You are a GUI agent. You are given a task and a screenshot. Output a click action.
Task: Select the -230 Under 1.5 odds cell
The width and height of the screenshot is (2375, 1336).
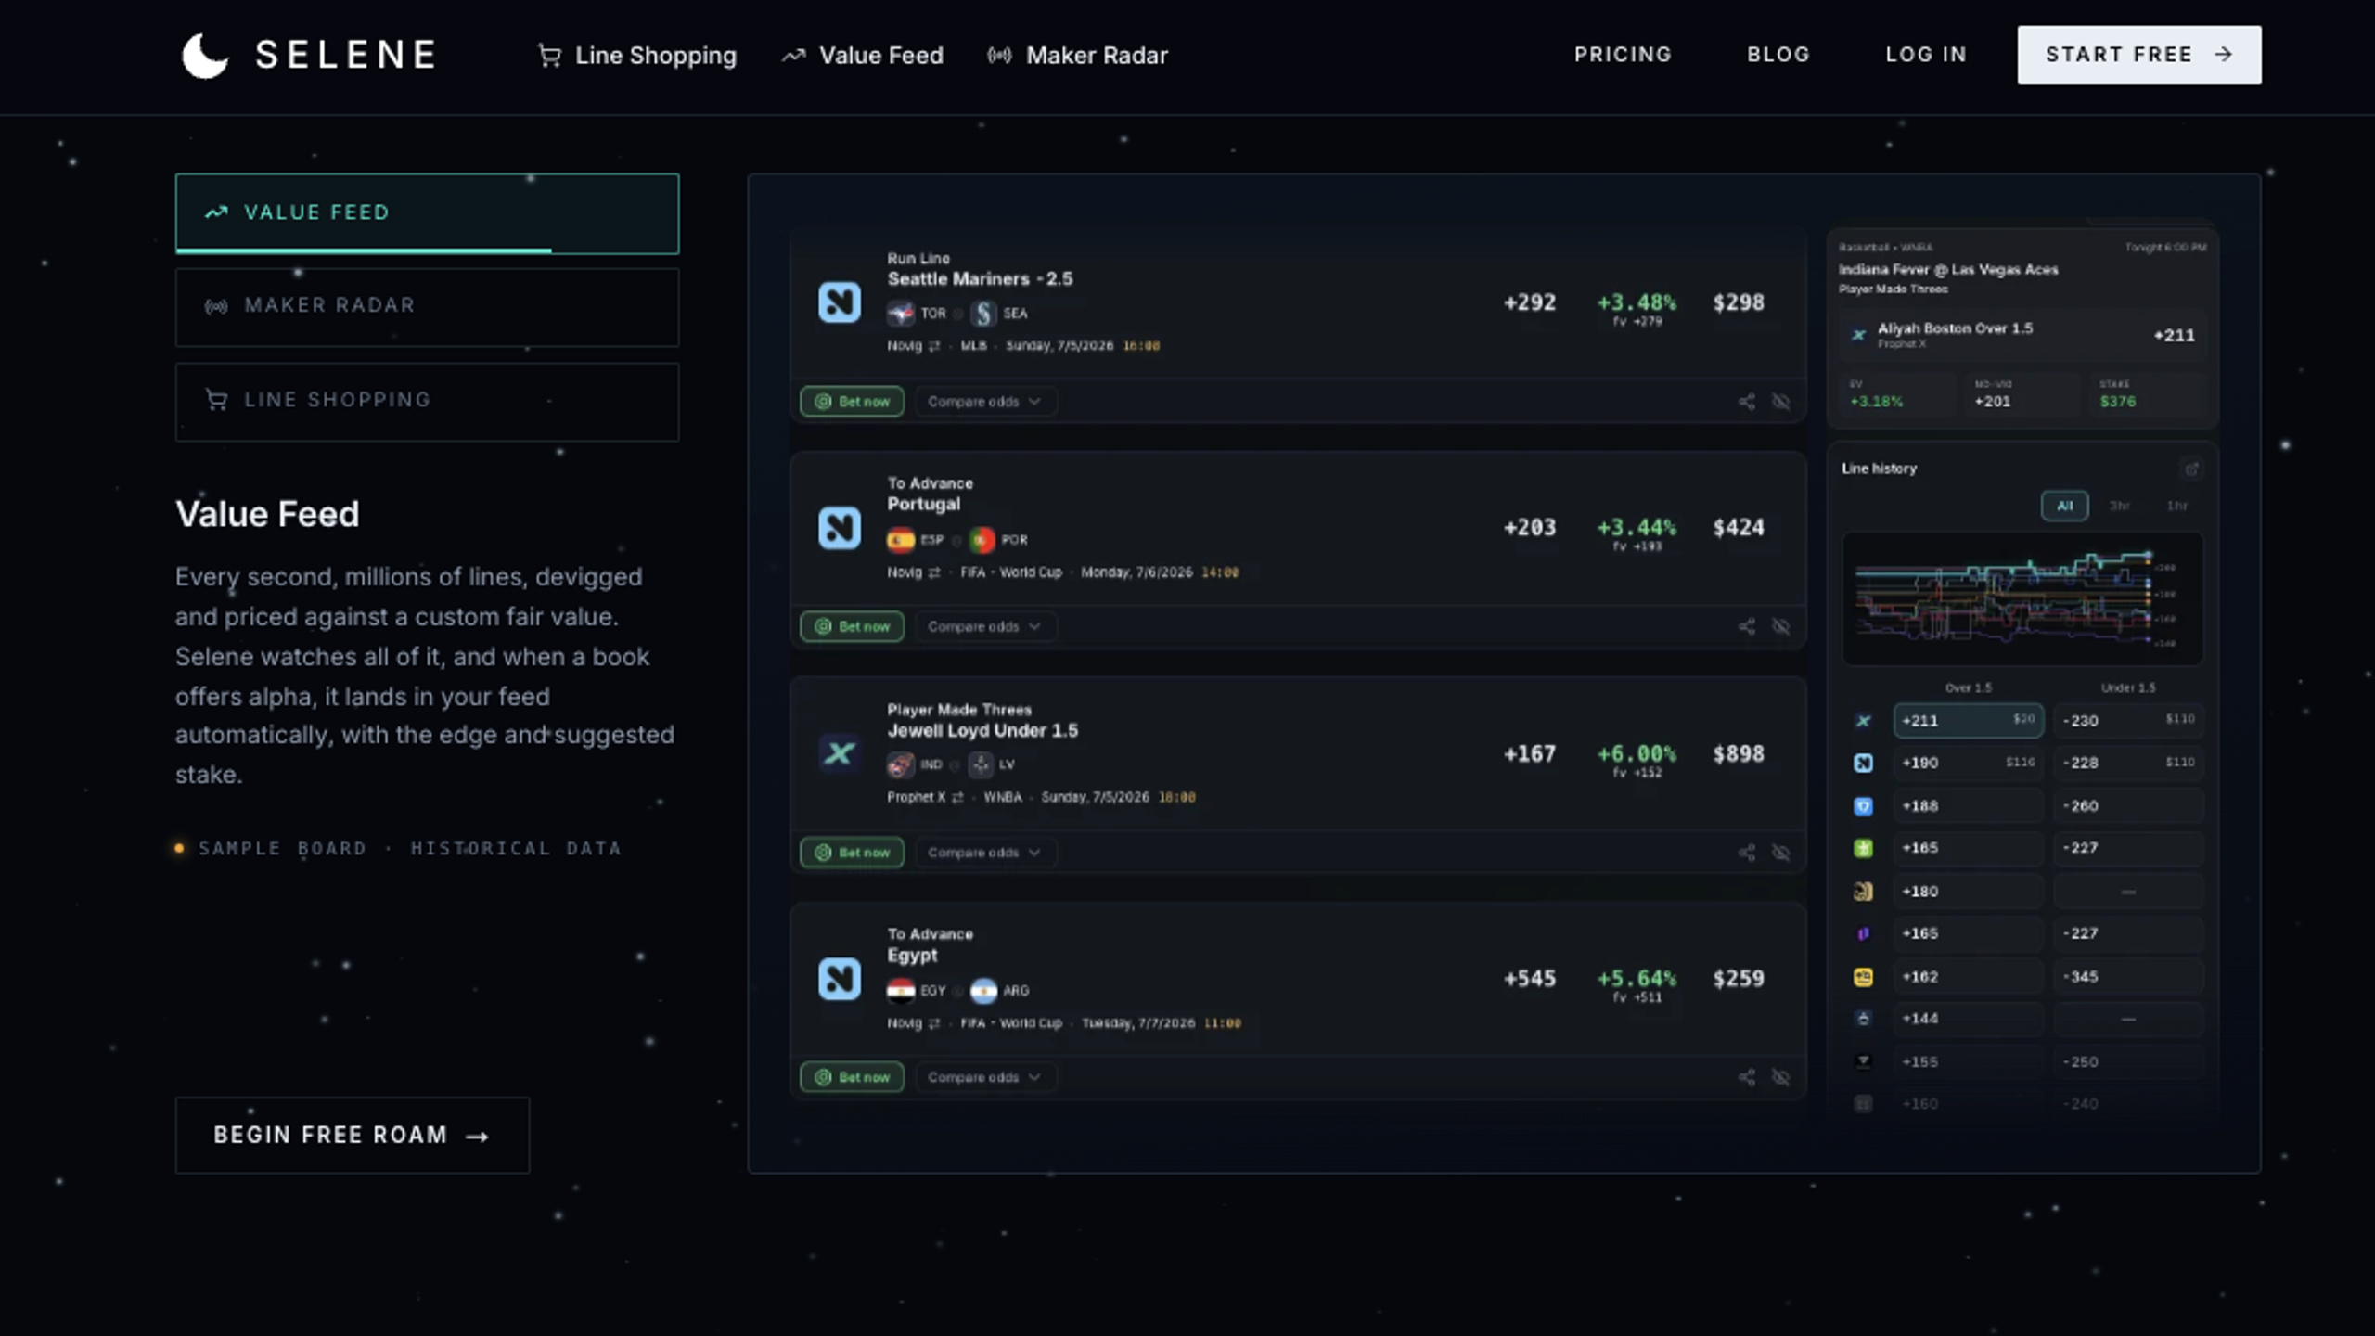click(2128, 721)
